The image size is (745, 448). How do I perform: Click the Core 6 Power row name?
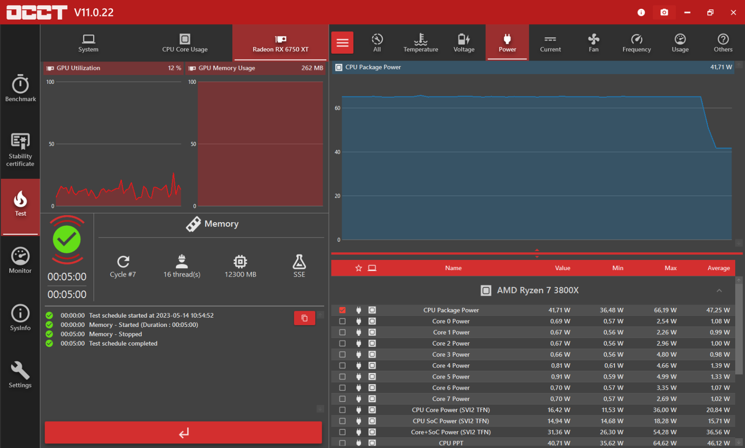click(x=451, y=388)
